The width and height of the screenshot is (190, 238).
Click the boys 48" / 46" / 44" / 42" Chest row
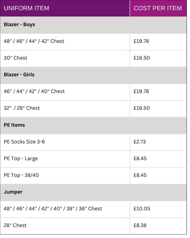click(x=34, y=41)
